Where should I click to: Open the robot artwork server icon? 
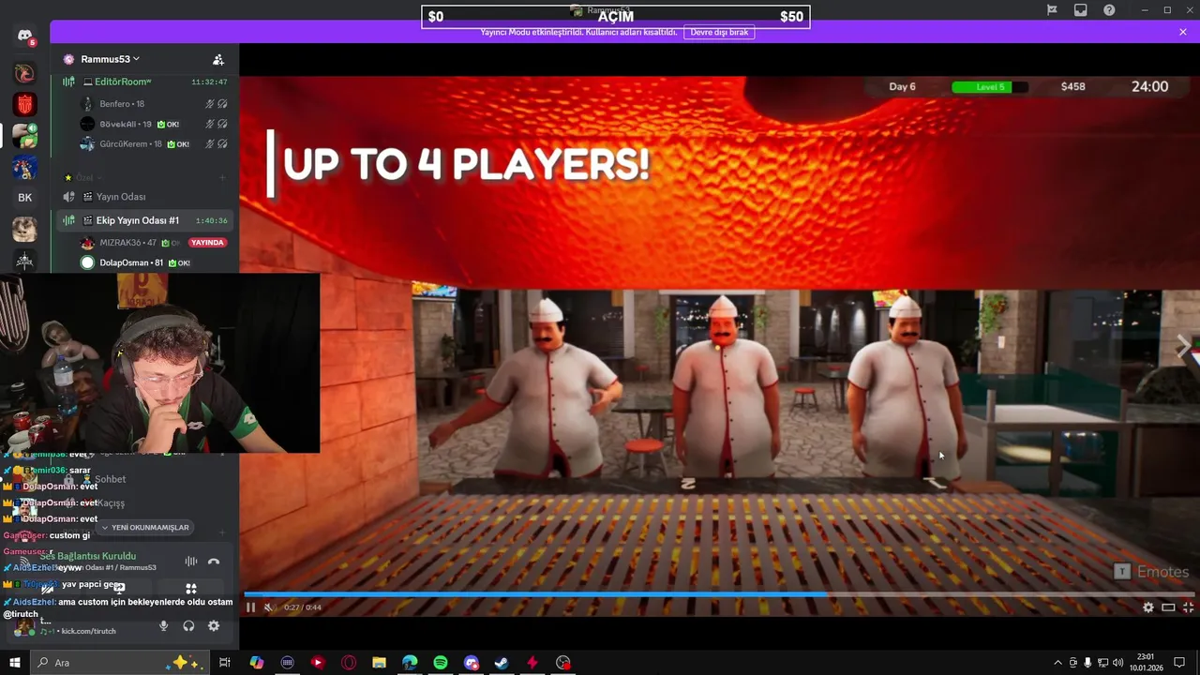point(24,167)
